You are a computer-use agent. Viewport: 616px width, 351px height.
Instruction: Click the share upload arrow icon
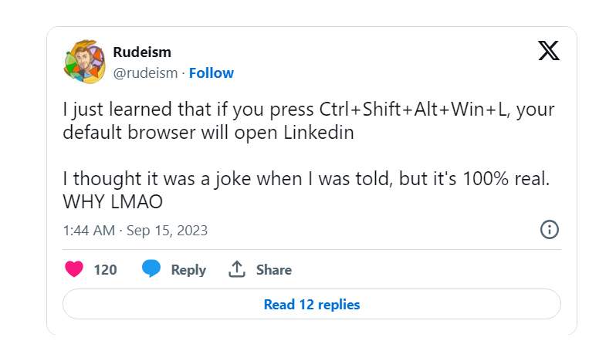pyautogui.click(x=236, y=269)
